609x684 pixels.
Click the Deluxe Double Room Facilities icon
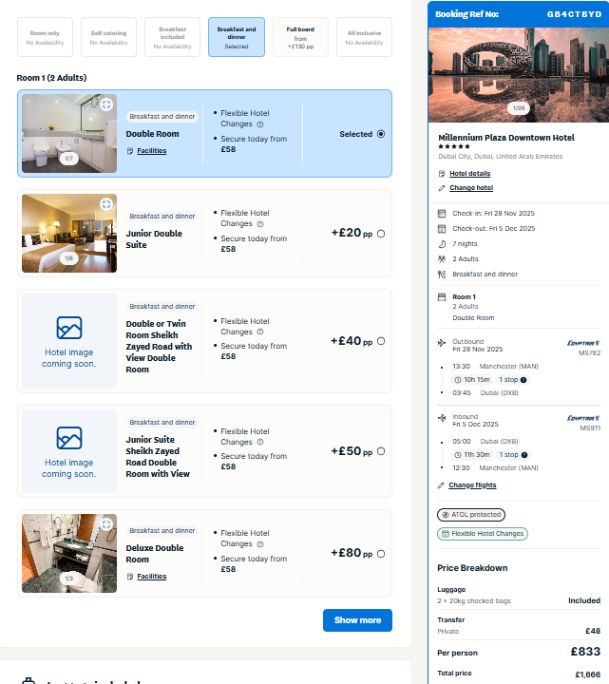click(x=130, y=577)
